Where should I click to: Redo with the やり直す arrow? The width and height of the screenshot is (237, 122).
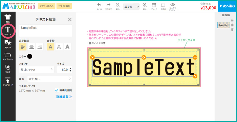point(108,6)
